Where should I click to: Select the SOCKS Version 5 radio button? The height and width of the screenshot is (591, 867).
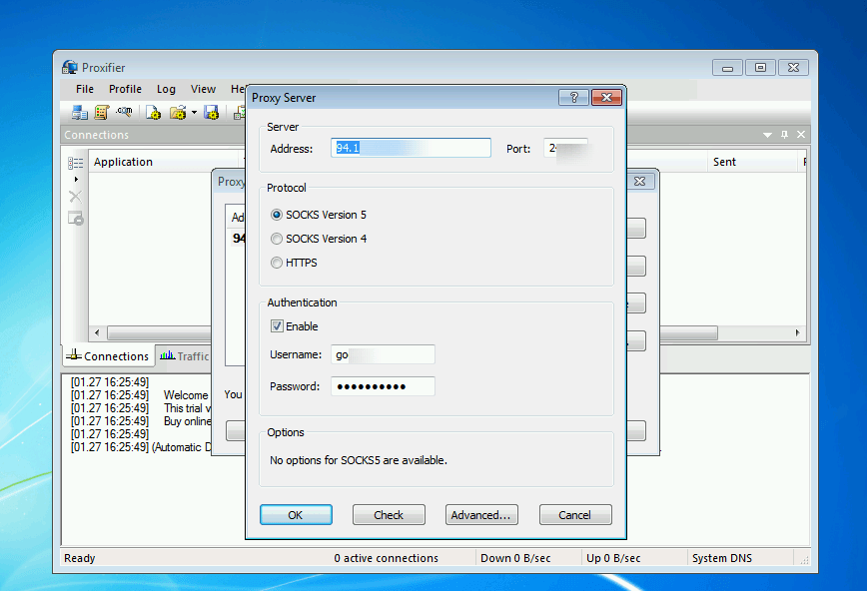tap(277, 215)
